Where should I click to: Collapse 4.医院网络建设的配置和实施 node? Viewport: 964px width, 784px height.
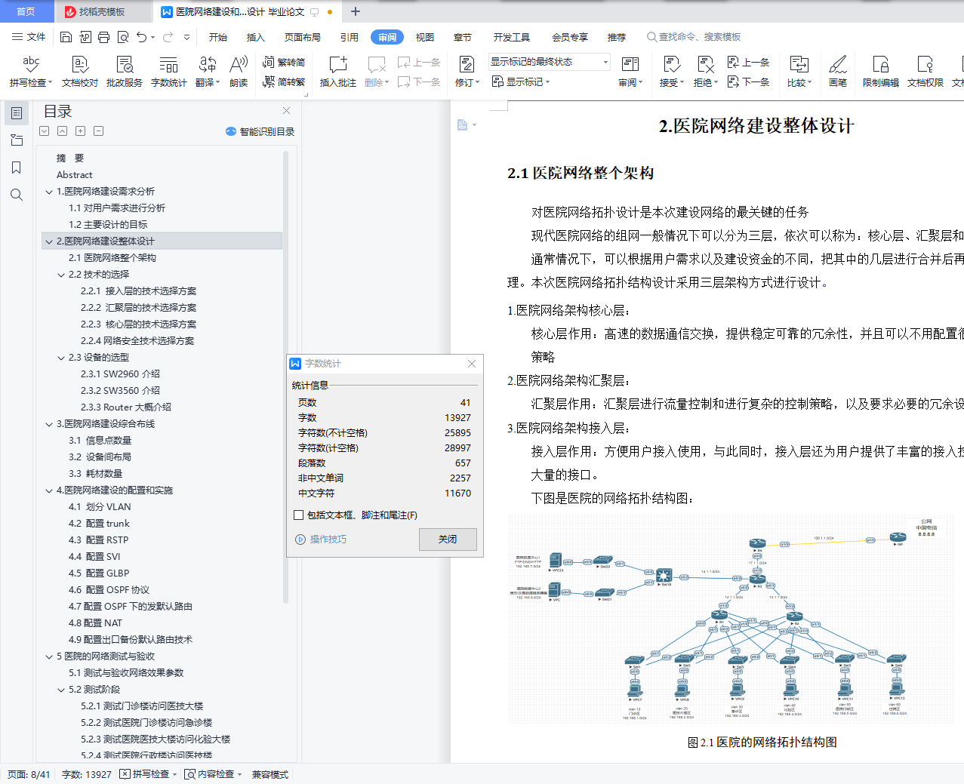click(49, 490)
